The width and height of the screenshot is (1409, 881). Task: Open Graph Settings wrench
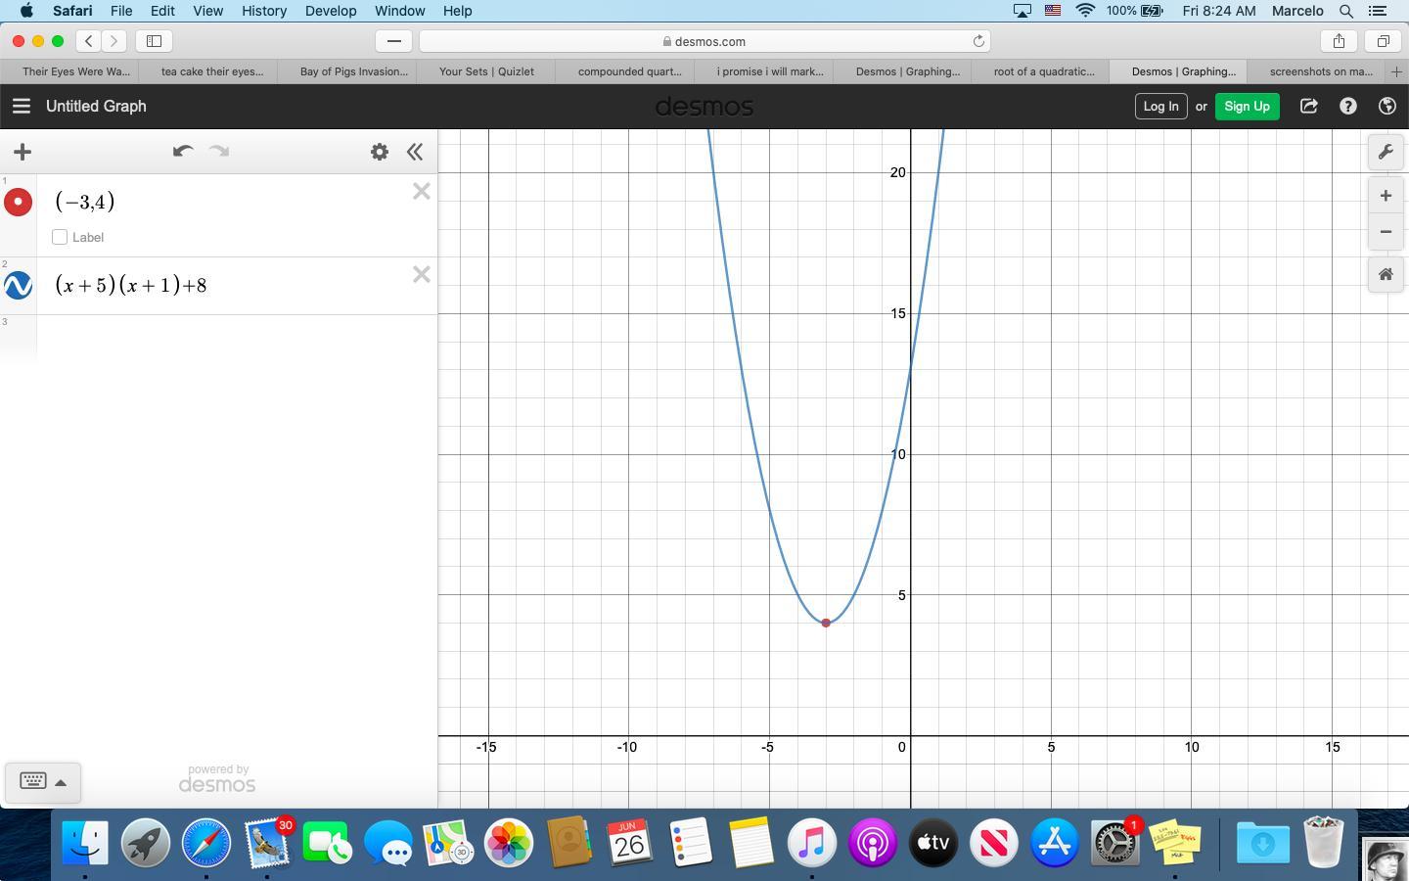[1386, 152]
